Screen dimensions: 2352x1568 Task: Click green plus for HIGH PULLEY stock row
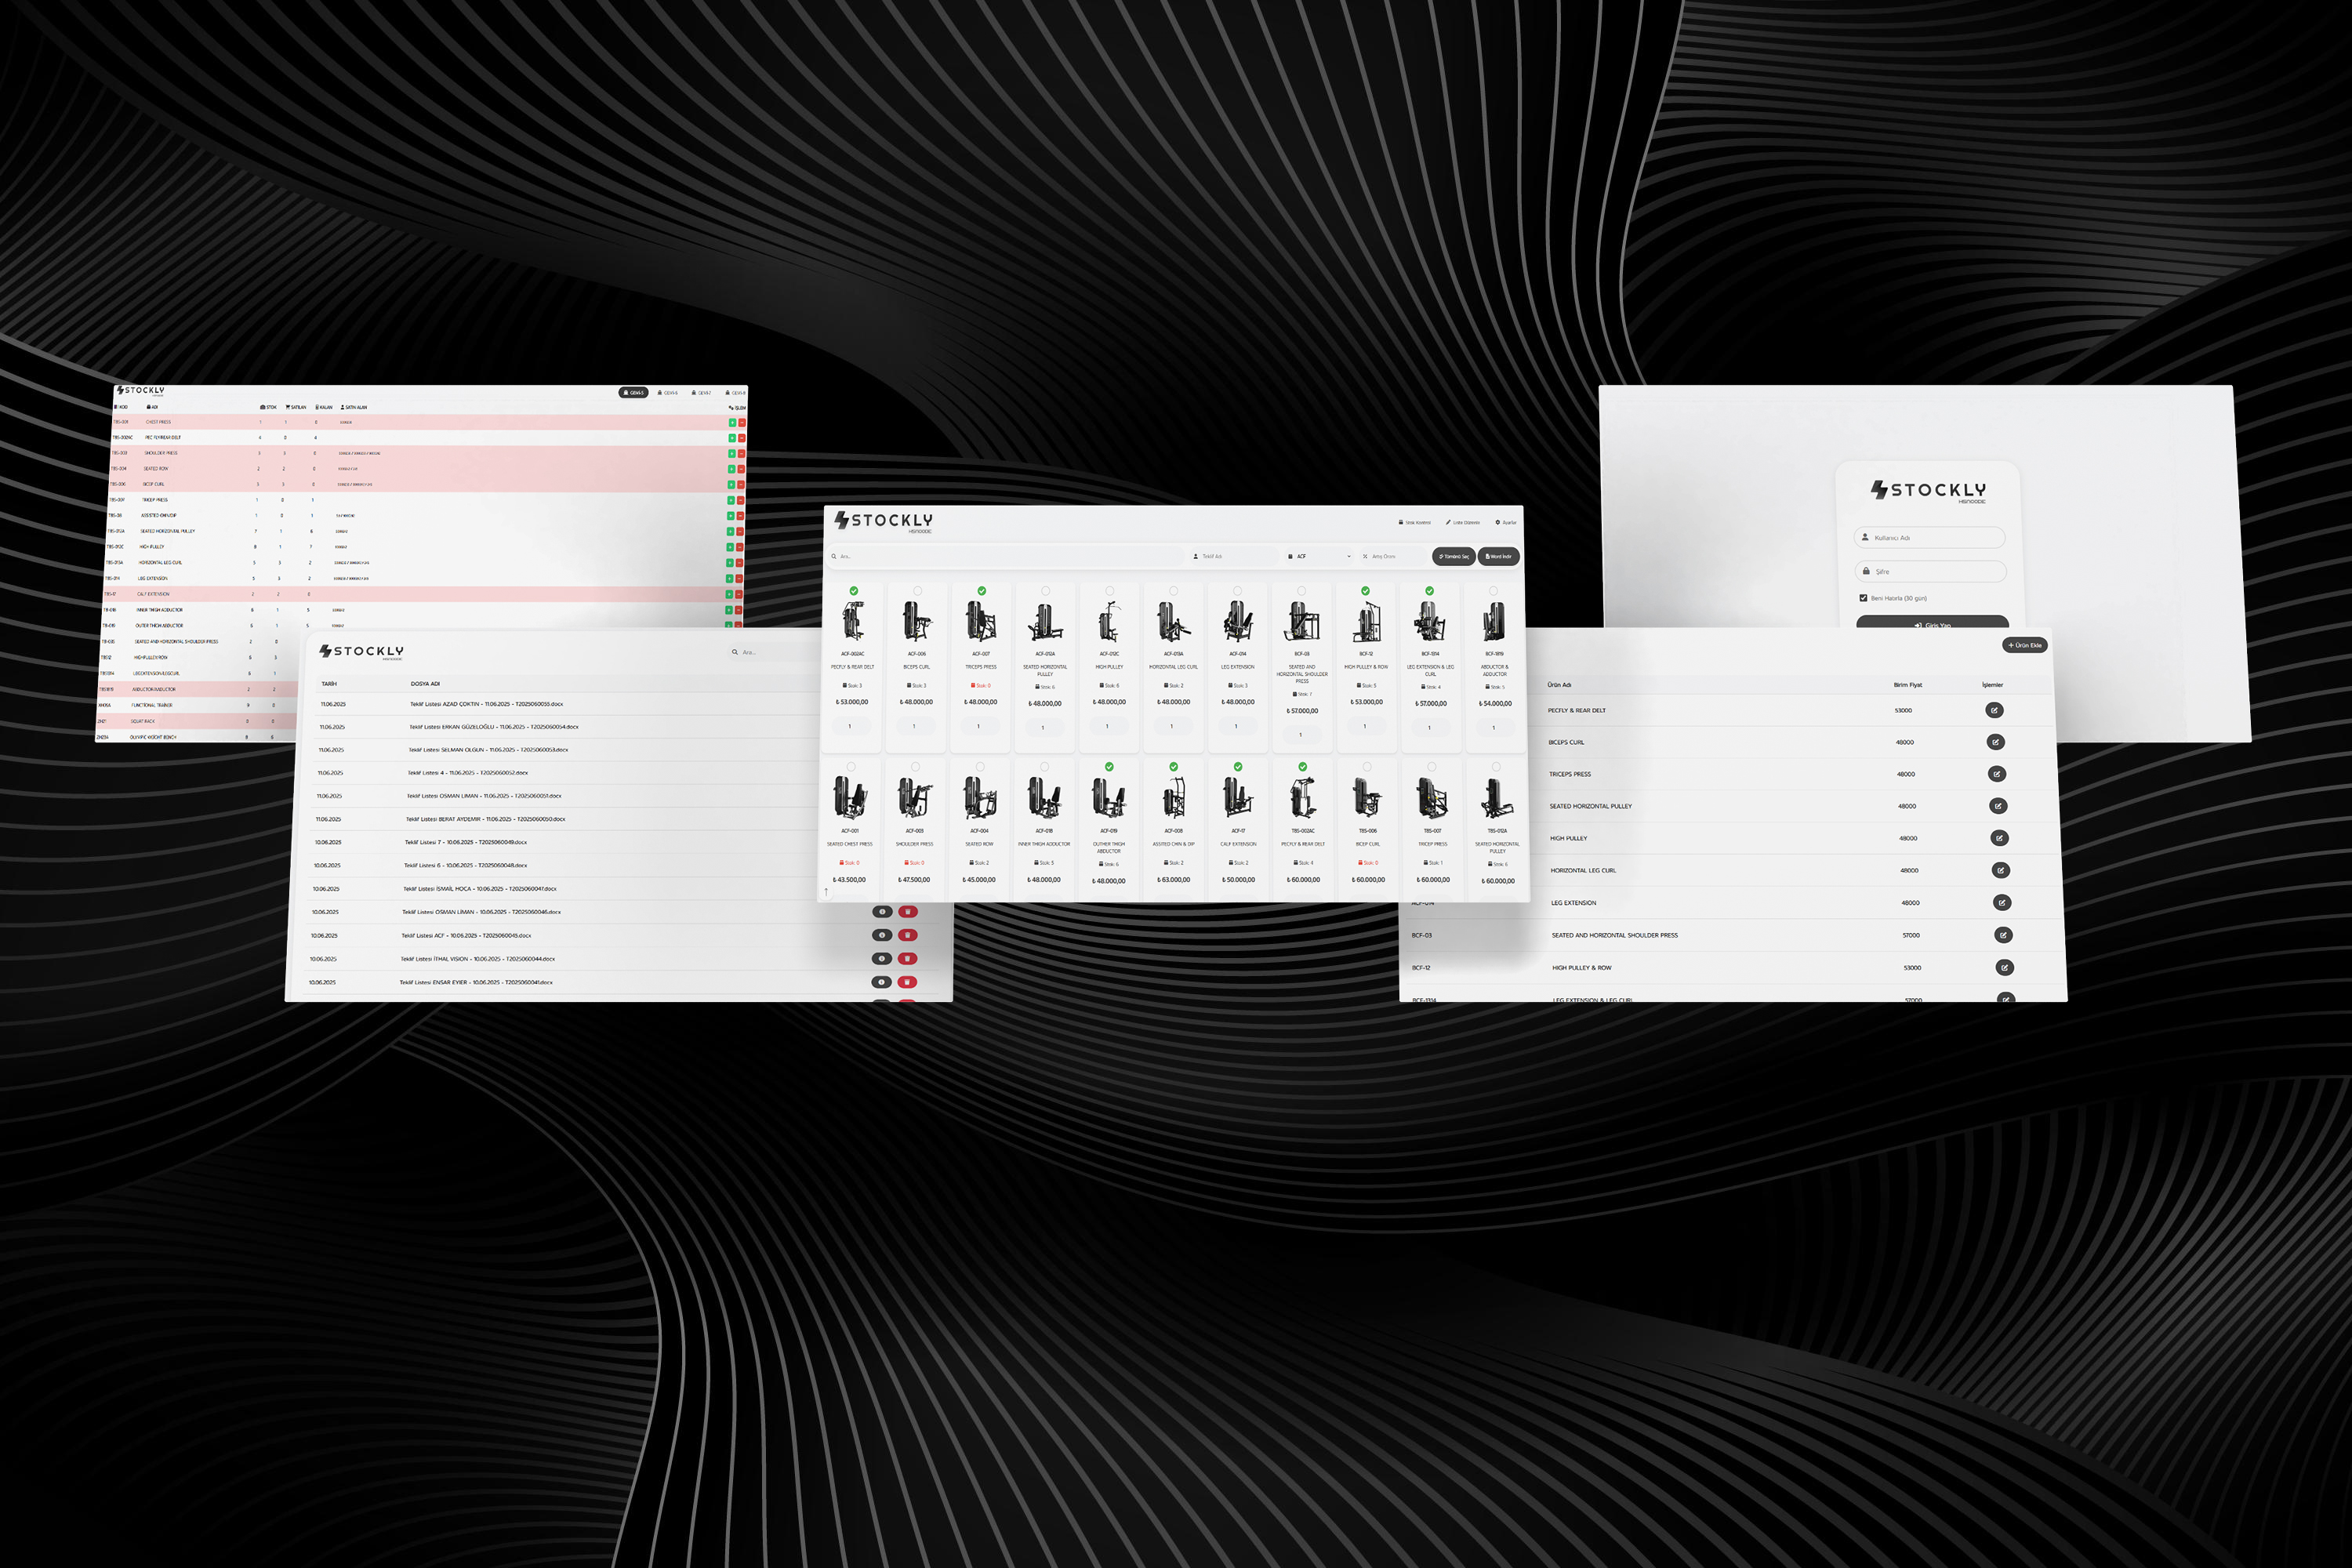730,547
